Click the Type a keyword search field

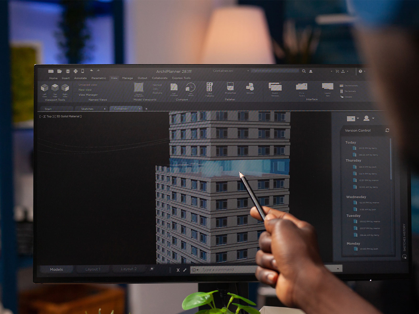click(x=275, y=71)
